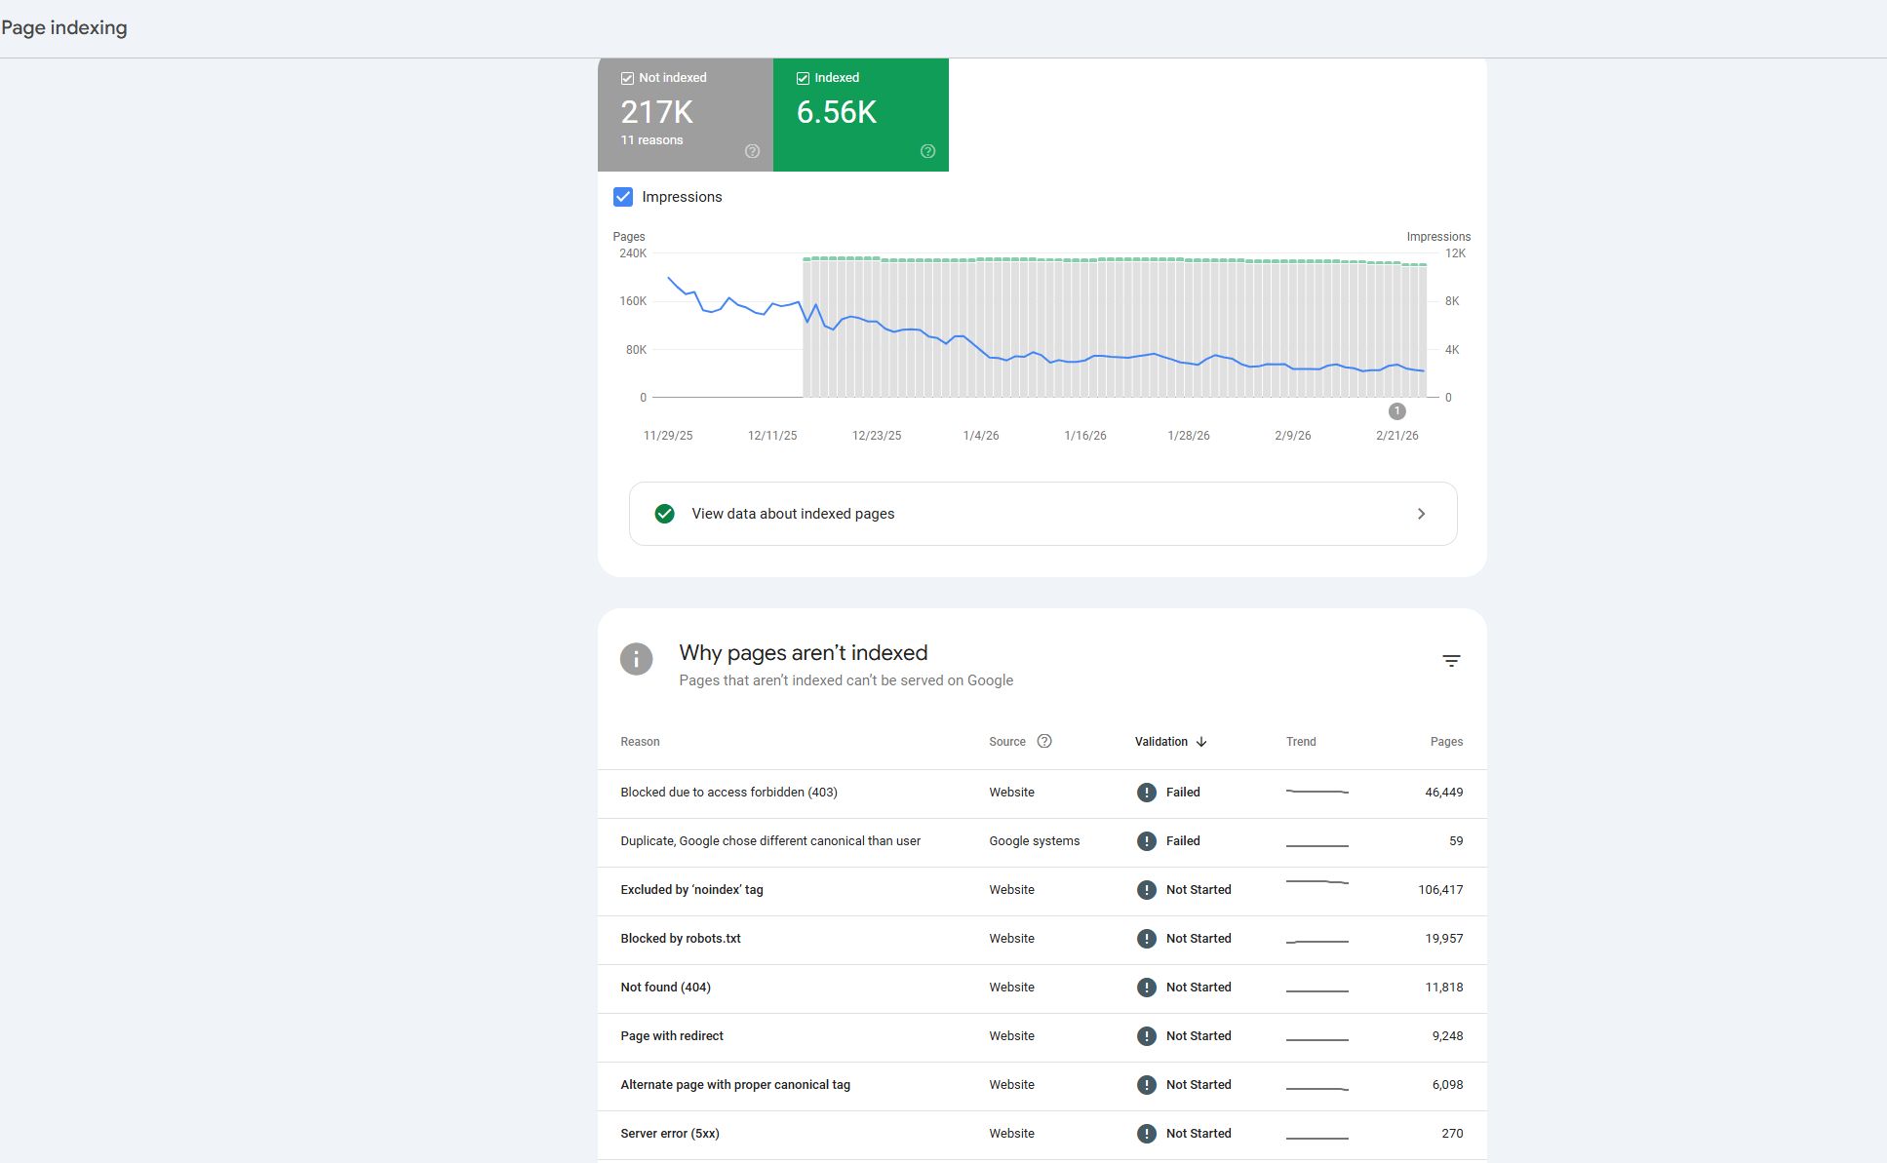Image resolution: width=1887 pixels, height=1163 pixels.
Task: Click Failed status icon for 403 row
Action: (1147, 793)
